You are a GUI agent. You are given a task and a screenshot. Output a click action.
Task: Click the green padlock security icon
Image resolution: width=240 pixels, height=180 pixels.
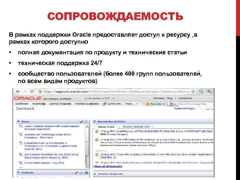(x=40, y=92)
